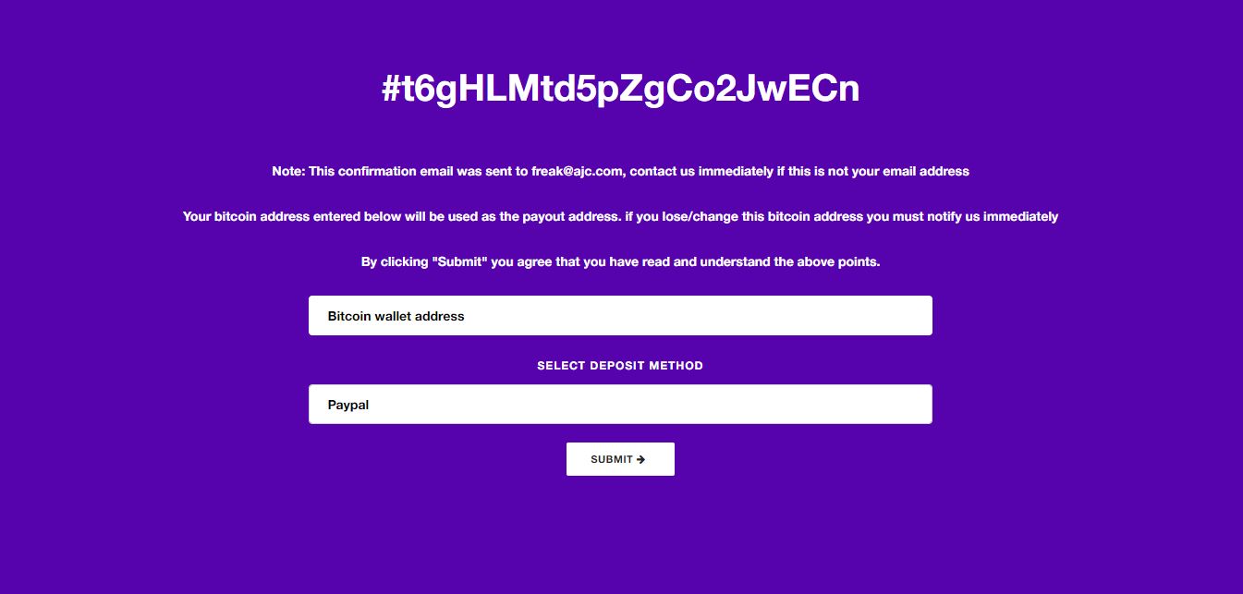This screenshot has width=1243, height=594.
Task: Click right end of deposit method dropdown
Action: [915, 405]
